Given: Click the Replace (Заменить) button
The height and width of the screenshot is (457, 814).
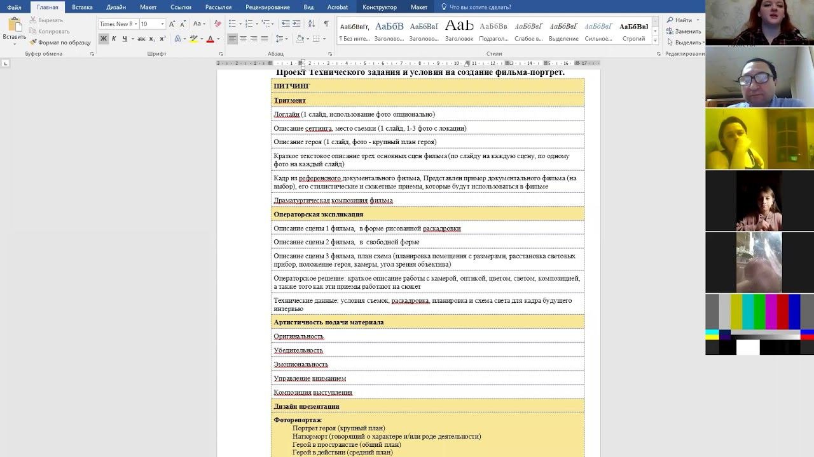Looking at the screenshot, I should click(684, 31).
